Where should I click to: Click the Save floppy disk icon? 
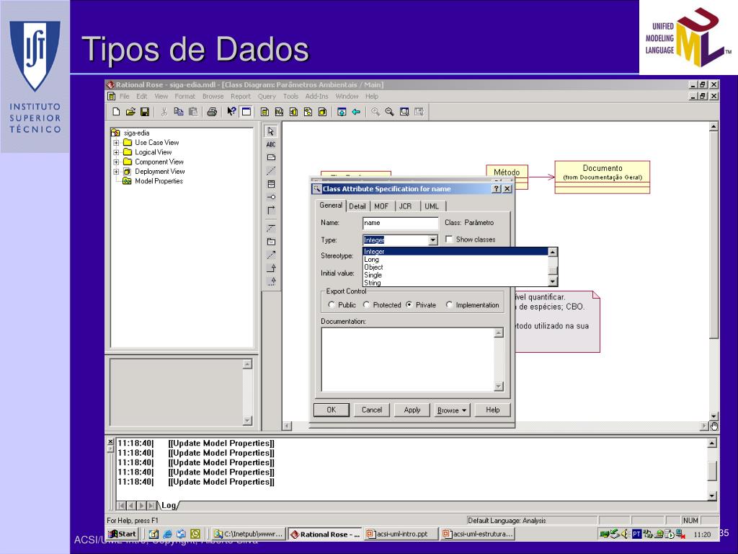(145, 112)
